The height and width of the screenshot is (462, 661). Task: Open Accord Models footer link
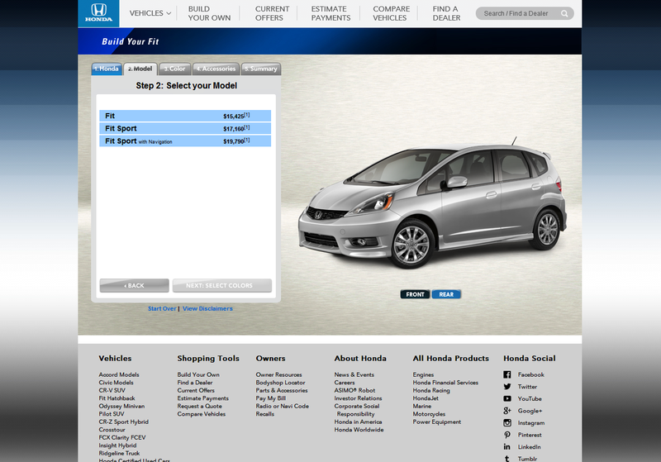point(119,374)
